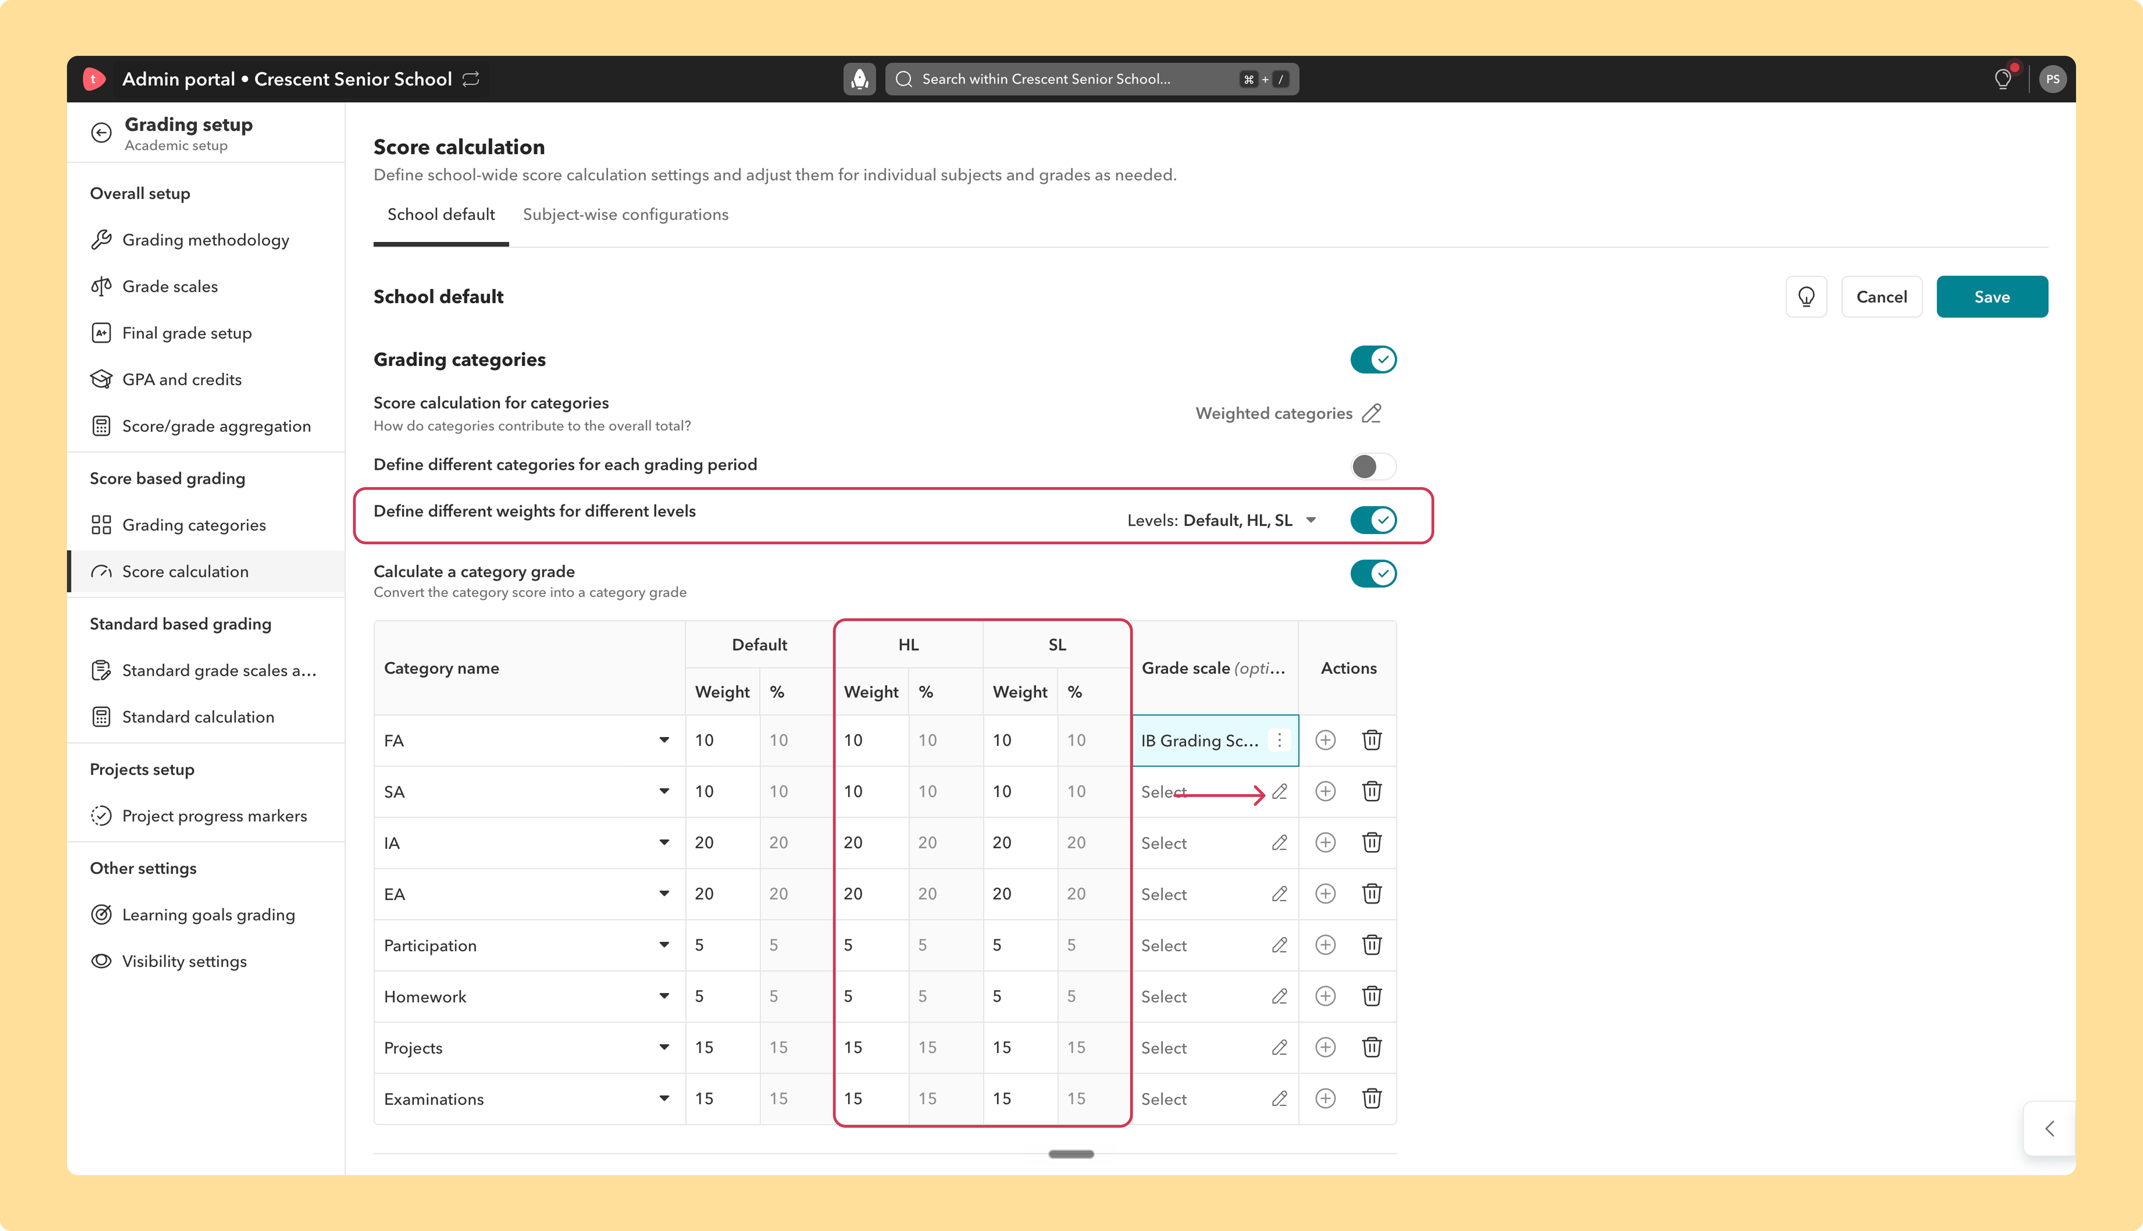This screenshot has width=2143, height=1231.
Task: Click the back arrow beside Grading setup
Action: pos(101,133)
